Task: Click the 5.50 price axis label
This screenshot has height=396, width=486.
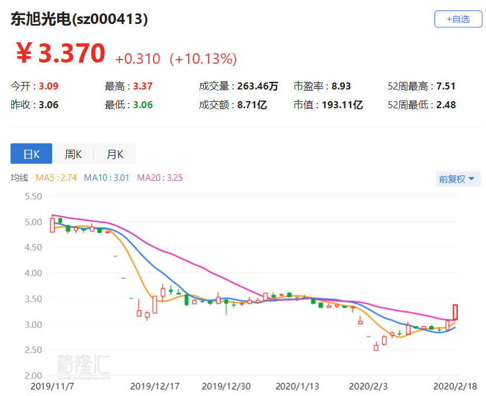Action: point(33,197)
